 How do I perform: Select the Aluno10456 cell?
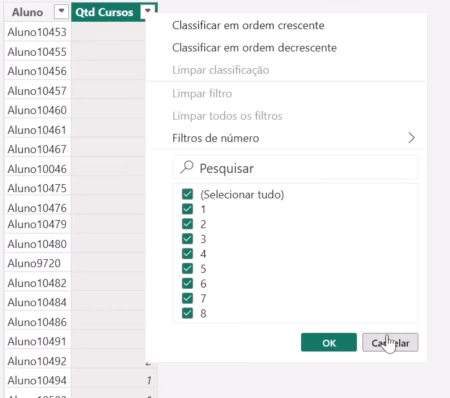click(37, 71)
